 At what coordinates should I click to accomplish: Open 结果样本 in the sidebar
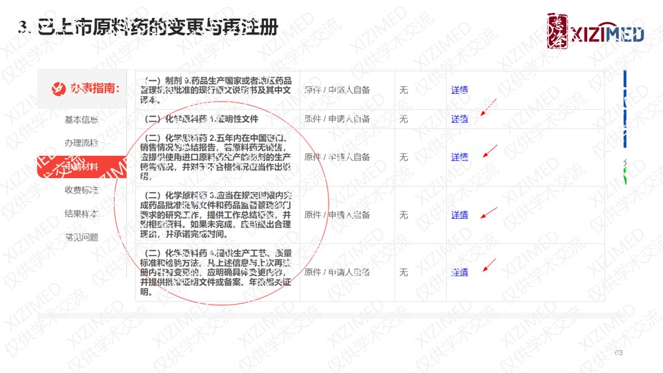pos(81,213)
